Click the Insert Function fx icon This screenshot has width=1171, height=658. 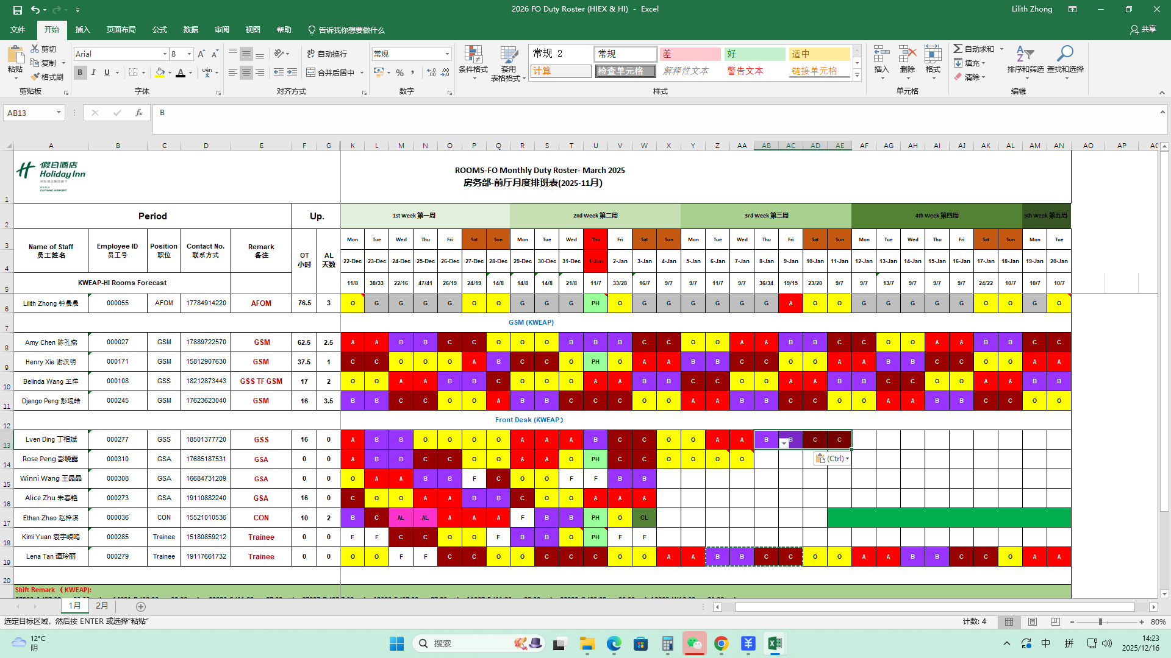pyautogui.click(x=139, y=113)
